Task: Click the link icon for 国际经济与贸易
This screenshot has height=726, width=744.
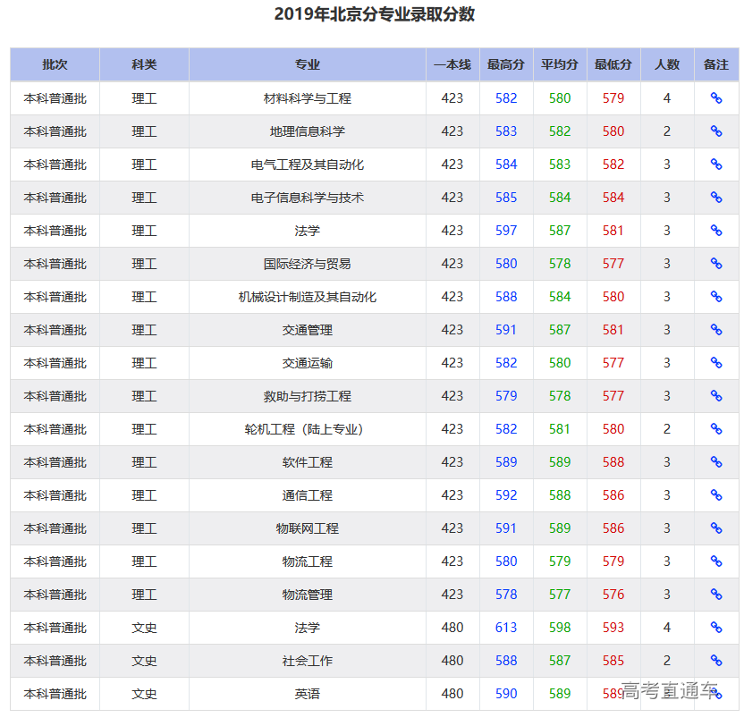Action: [x=716, y=264]
